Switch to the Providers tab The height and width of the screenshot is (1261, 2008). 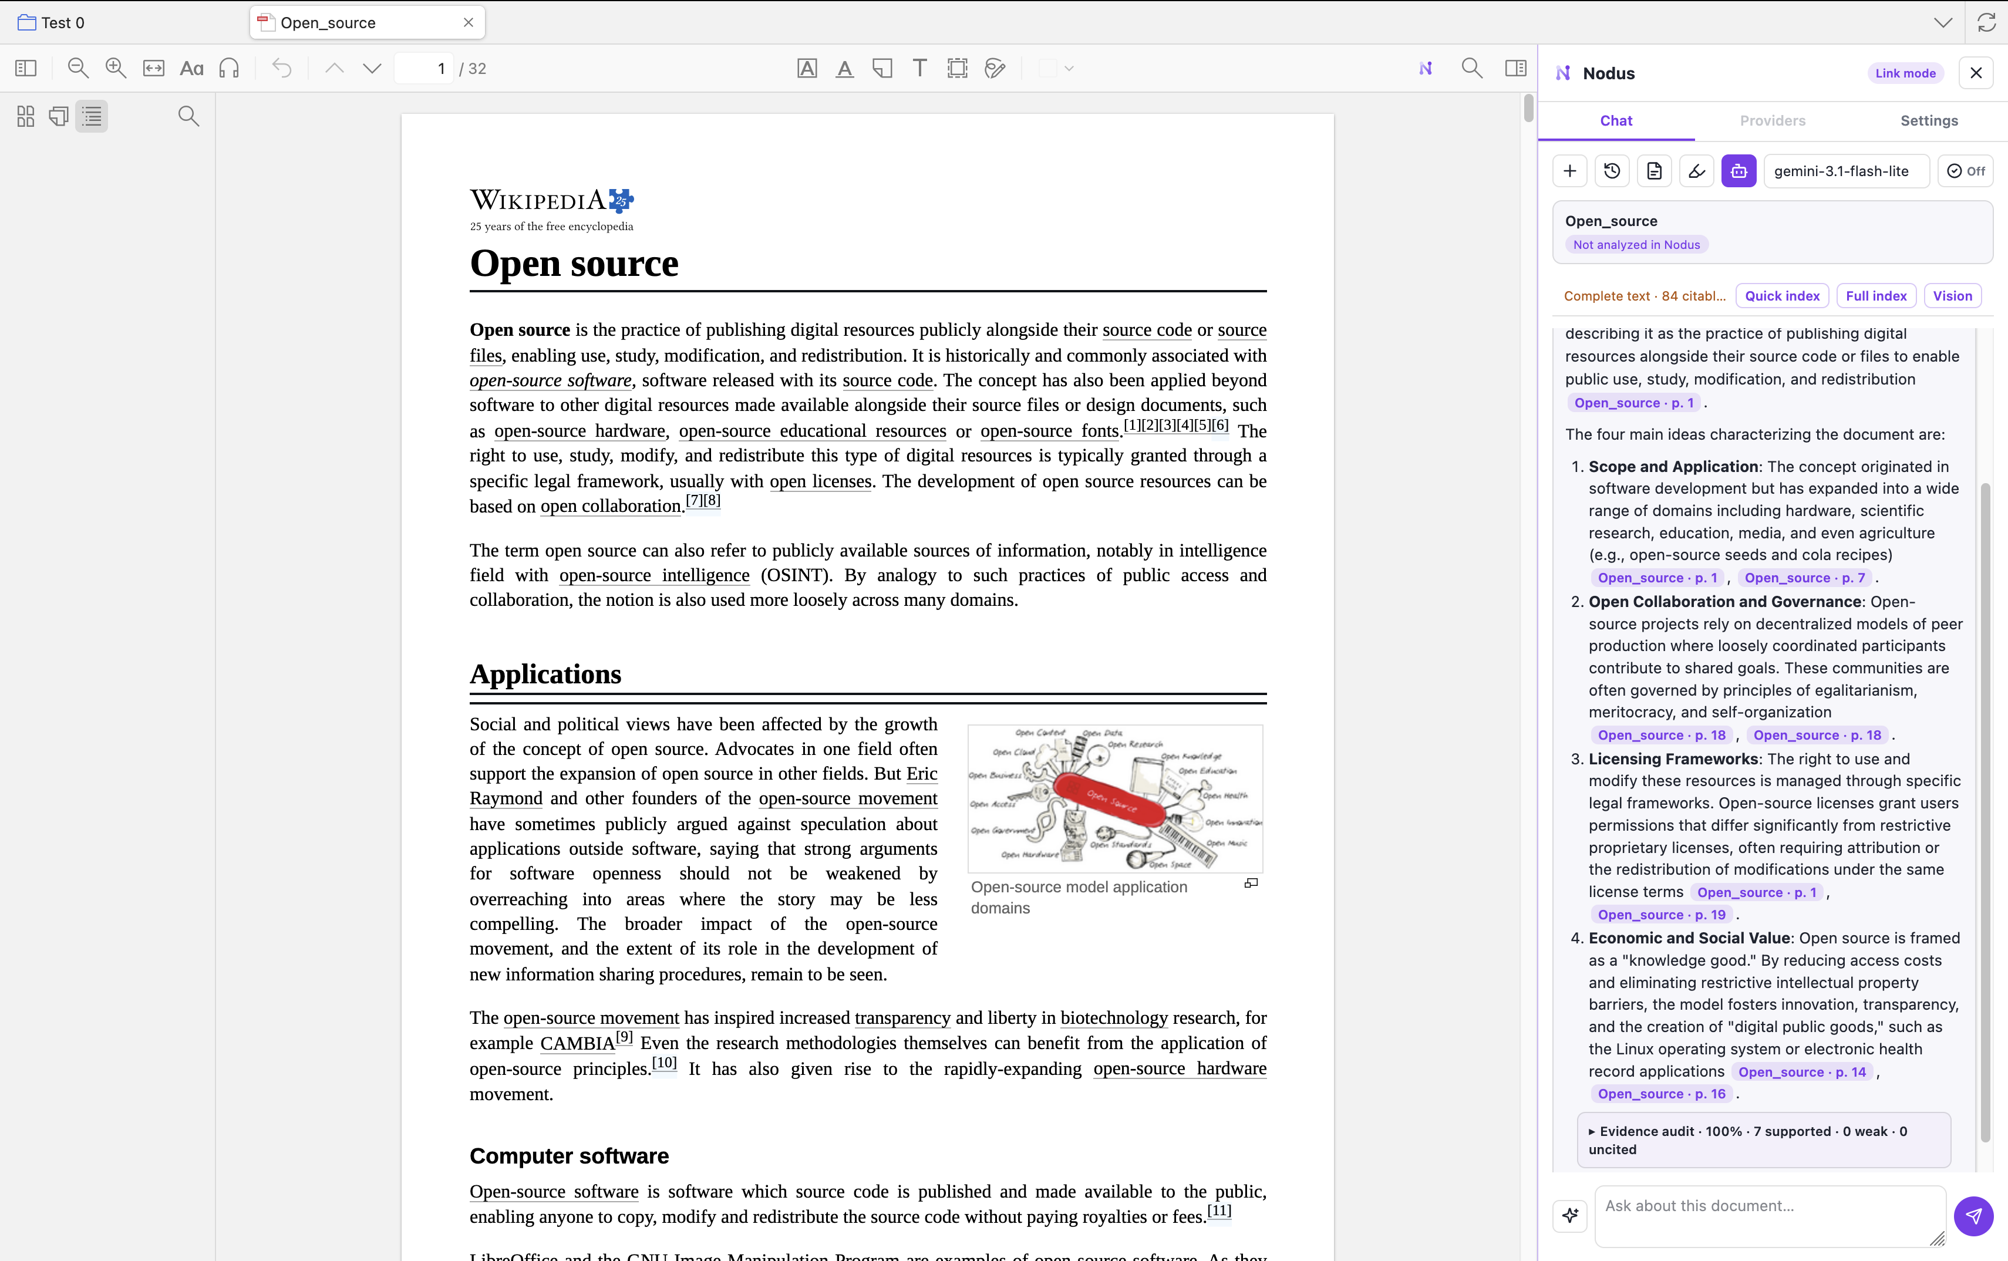(x=1772, y=121)
